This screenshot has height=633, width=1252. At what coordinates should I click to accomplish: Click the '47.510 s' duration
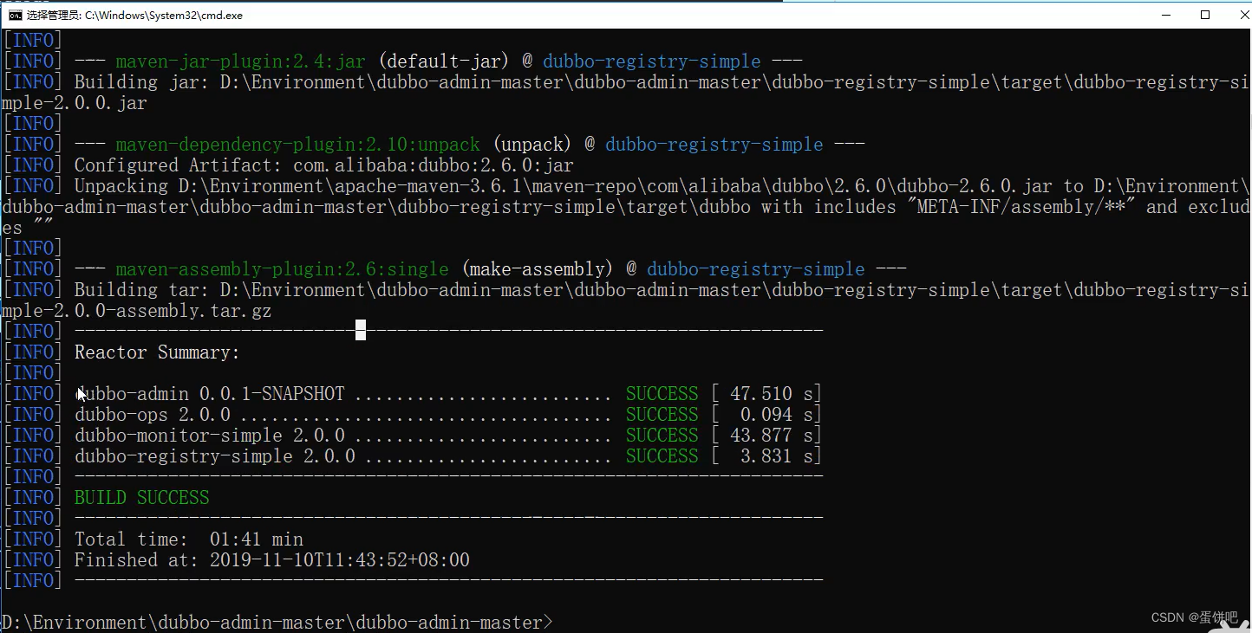point(772,394)
